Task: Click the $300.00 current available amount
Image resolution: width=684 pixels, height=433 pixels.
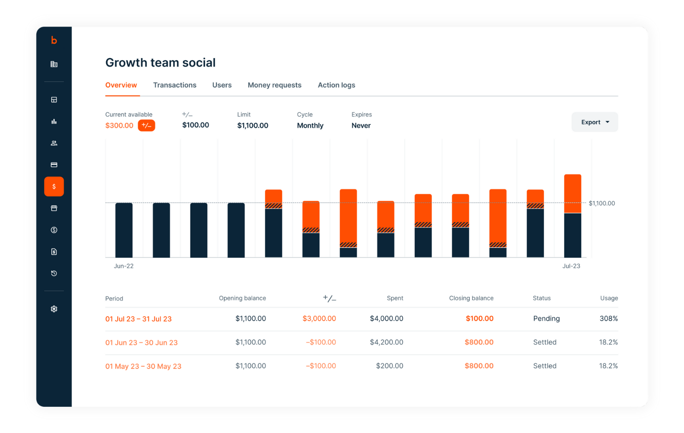Action: pyautogui.click(x=119, y=125)
